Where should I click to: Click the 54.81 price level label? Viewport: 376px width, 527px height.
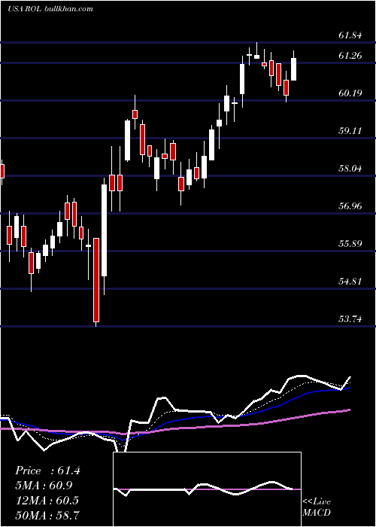click(x=350, y=282)
